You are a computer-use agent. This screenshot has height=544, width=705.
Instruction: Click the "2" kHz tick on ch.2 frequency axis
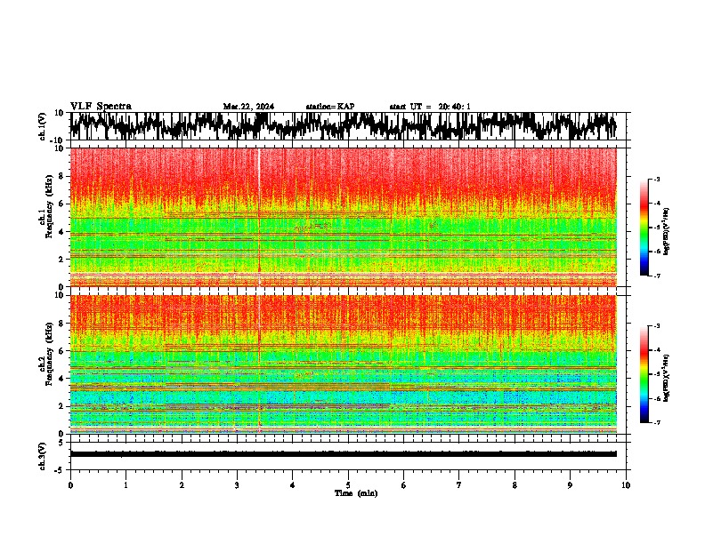[62, 406]
